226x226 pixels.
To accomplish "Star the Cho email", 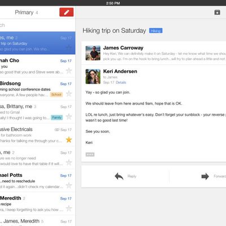I will 69,71.
